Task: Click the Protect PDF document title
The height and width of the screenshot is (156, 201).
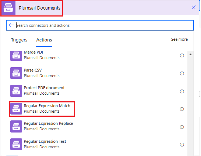Action: 44,88
